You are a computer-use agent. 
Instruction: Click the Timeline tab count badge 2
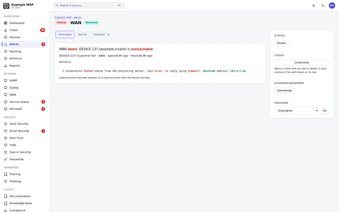pos(108,35)
